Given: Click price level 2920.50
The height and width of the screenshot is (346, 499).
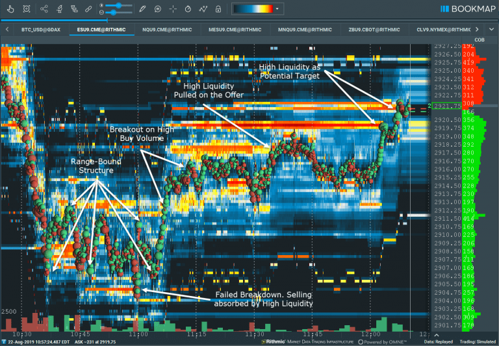Looking at the screenshot, I should coord(448,120).
